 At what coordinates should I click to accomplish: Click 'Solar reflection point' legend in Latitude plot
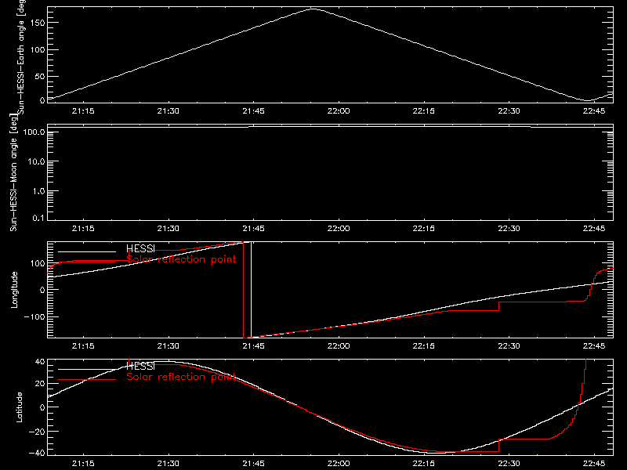[182, 377]
